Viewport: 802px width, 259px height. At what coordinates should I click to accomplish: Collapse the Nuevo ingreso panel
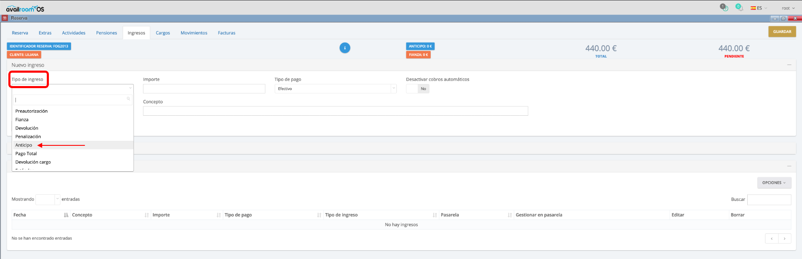[x=789, y=65]
